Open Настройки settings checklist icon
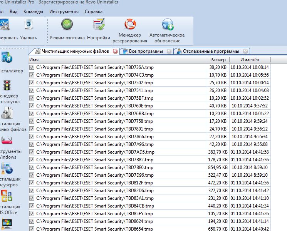This screenshot has width=287, height=231. pos(99,24)
